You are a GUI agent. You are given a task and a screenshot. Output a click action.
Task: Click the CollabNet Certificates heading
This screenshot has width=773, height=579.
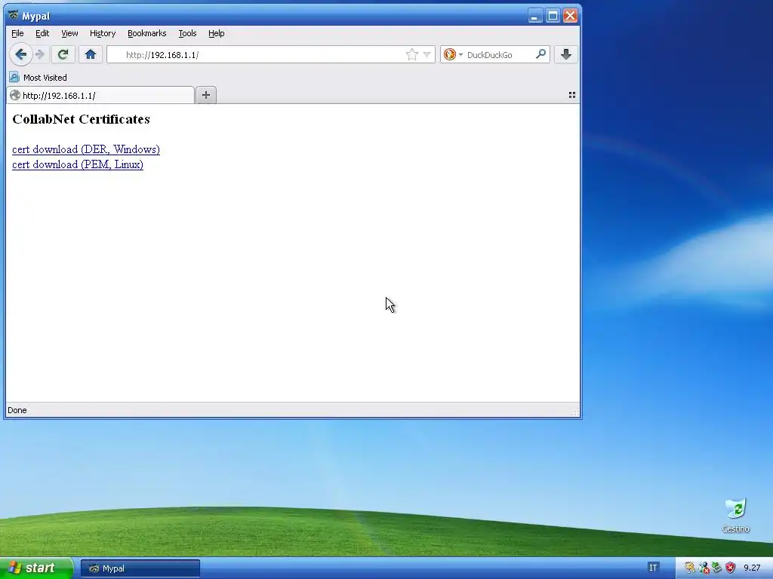tap(81, 119)
